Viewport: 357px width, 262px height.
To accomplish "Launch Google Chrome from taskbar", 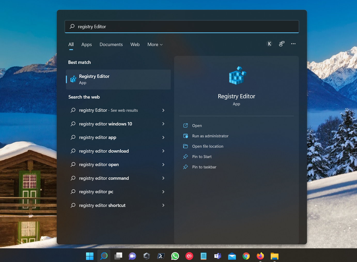I will tap(246, 256).
